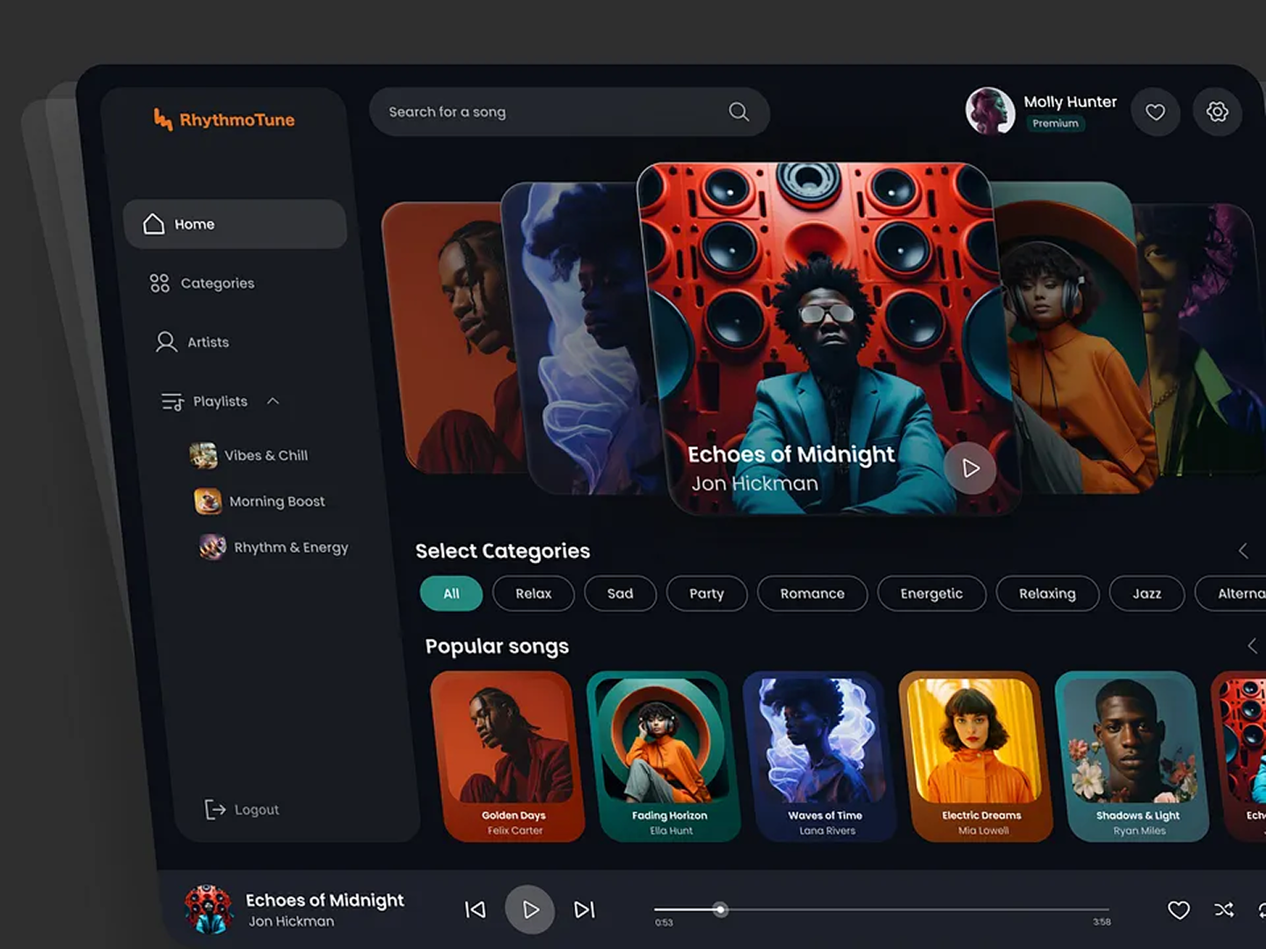Open the Categories section in sidebar
This screenshot has height=949, width=1266.
pos(217,283)
